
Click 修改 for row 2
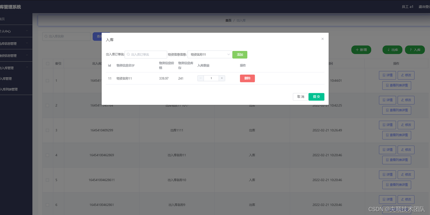coord(406,100)
